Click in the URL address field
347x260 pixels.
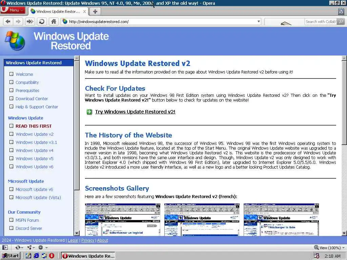[162, 21]
